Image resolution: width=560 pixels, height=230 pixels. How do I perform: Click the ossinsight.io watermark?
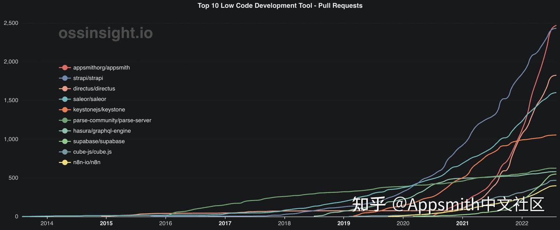(105, 33)
